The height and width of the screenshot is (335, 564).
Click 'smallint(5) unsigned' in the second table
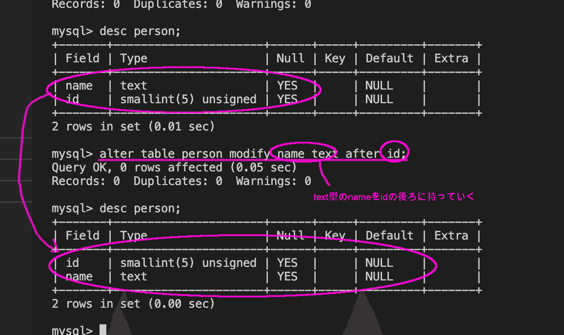pyautogui.click(x=188, y=263)
